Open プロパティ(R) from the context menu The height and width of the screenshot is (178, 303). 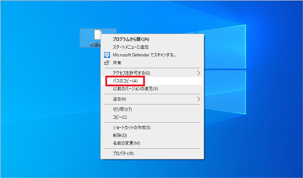pos(152,153)
